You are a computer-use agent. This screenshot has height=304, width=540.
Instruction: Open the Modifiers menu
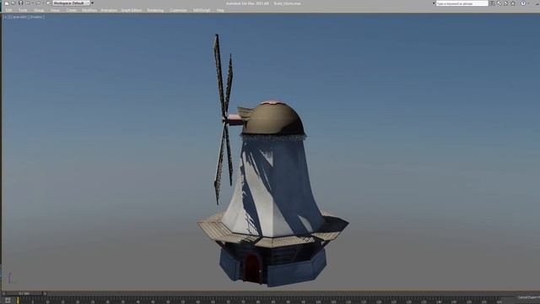click(89, 10)
